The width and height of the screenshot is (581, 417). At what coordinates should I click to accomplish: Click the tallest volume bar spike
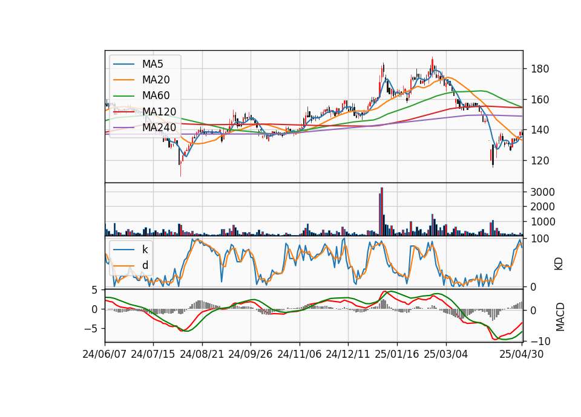[x=382, y=212]
